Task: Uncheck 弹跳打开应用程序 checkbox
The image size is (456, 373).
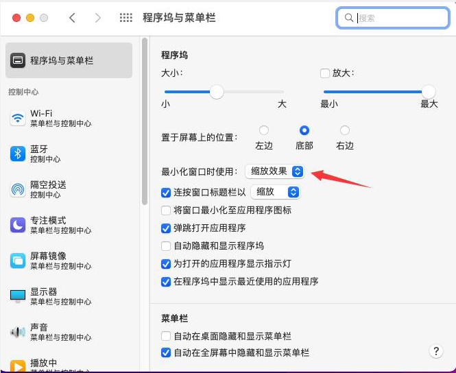Action: [166, 228]
